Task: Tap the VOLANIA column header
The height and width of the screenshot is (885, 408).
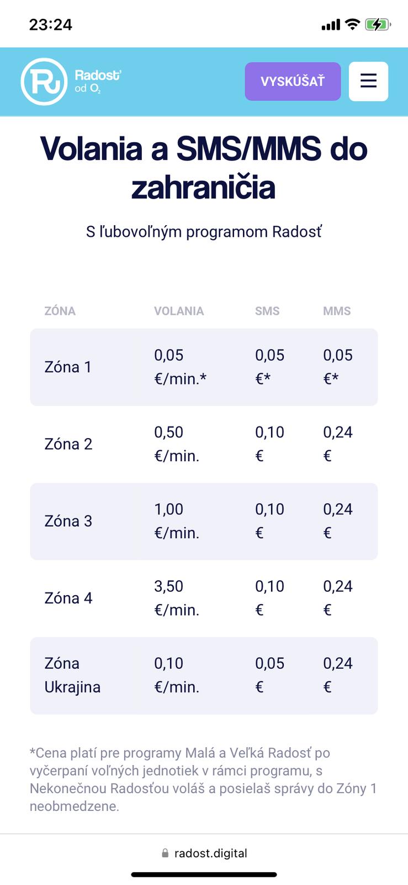Action: (179, 311)
